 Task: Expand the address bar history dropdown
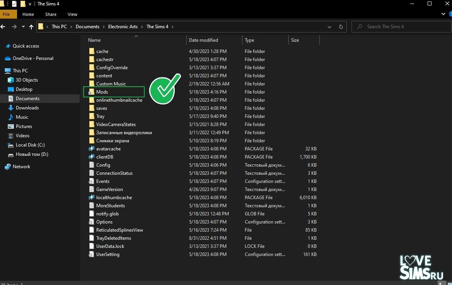pyautogui.click(x=329, y=27)
